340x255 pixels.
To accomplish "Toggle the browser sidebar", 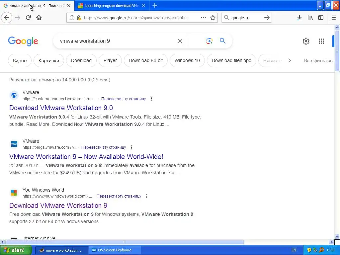I will click(x=321, y=18).
